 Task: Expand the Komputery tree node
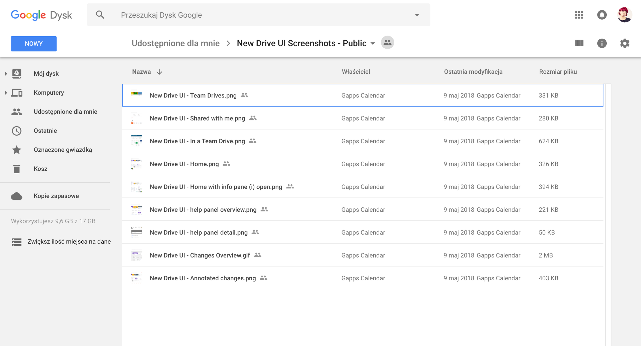[6, 93]
